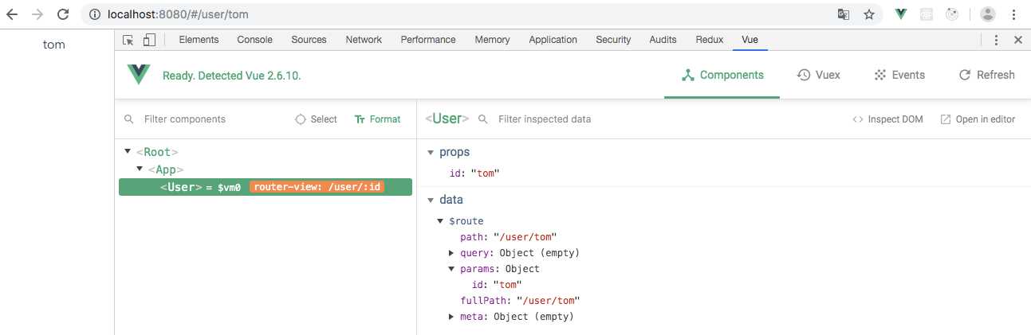Image resolution: width=1031 pixels, height=335 pixels.
Task: Close the DevTools panel
Action: (x=1017, y=40)
